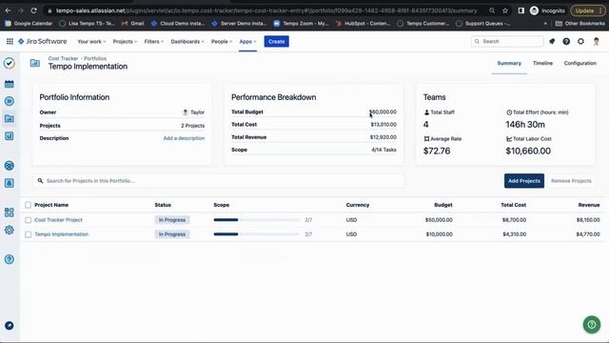The width and height of the screenshot is (609, 343).
Task: Switch to the Summary tab
Action: [509, 63]
